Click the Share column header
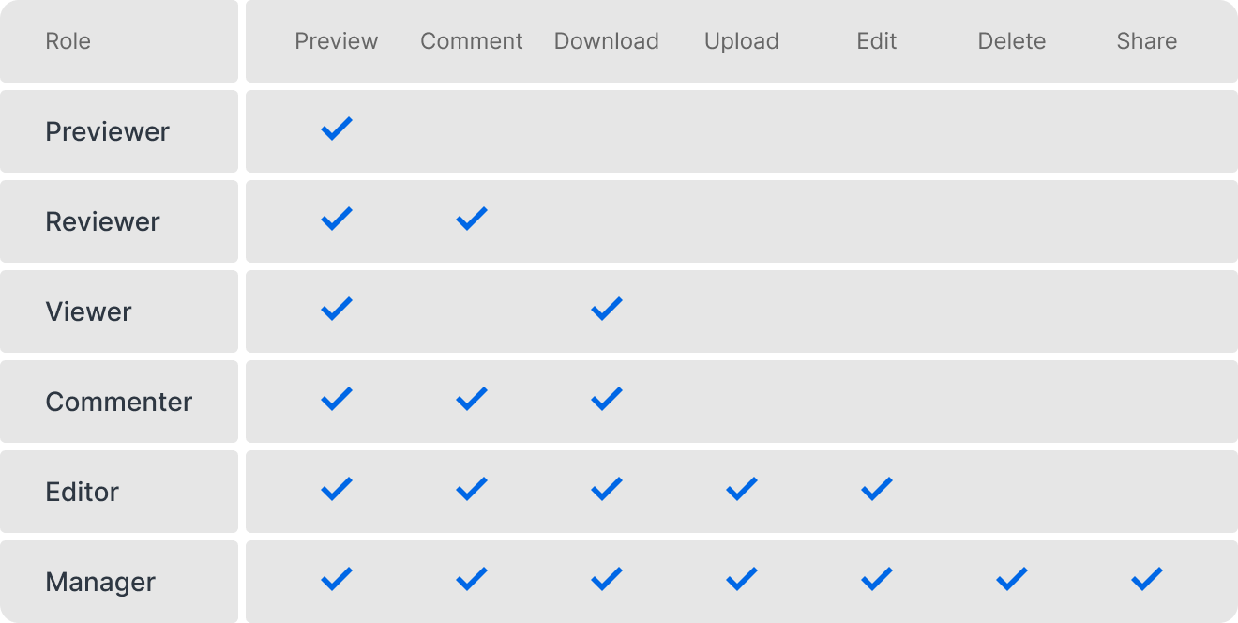The width and height of the screenshot is (1238, 623). click(1147, 41)
